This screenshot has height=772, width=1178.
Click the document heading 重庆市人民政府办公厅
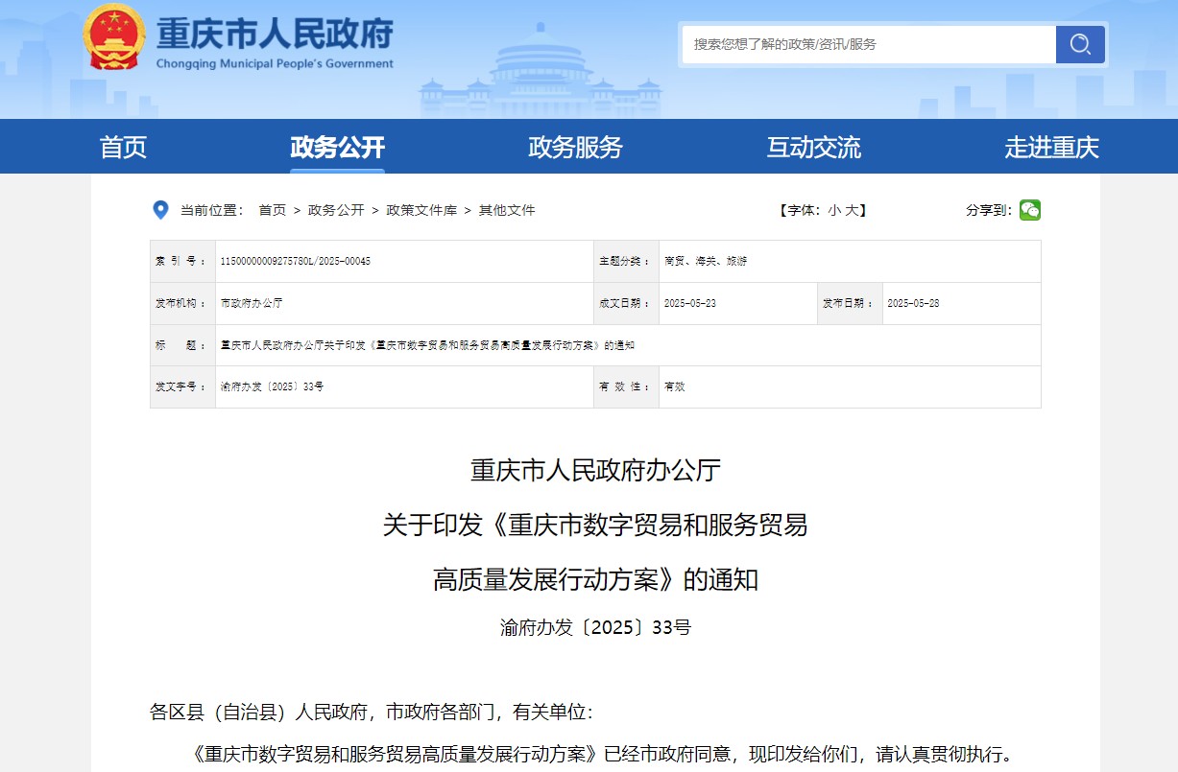click(595, 471)
